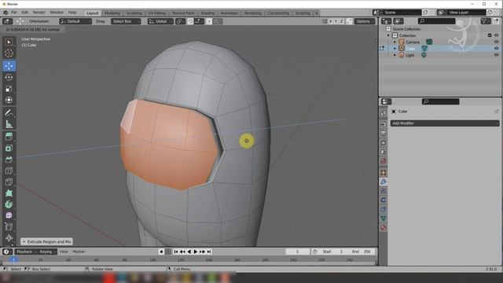Toggle pin icon in properties panel
This screenshot has height=283, width=503.
496,112
